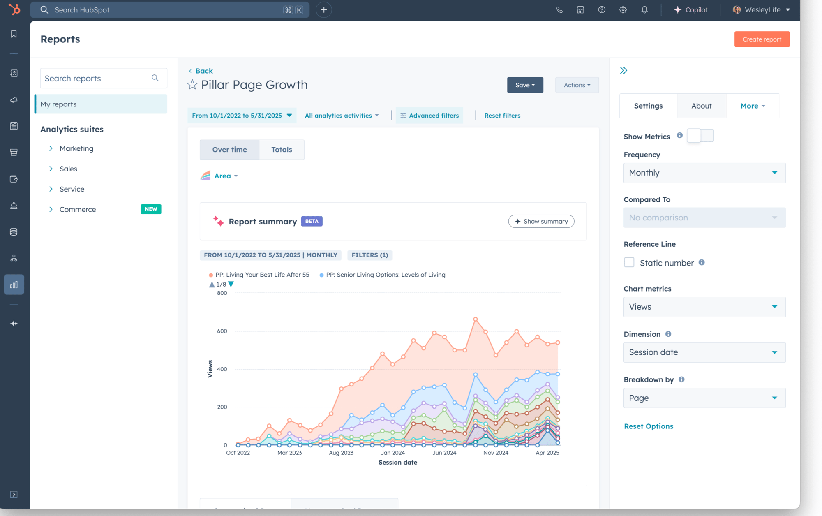Switch to the Totals tab
Viewport: 822px width, 516px height.
click(282, 150)
